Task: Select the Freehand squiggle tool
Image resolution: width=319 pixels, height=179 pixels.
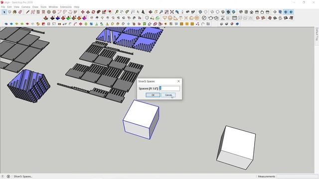Action: (x=33, y=12)
